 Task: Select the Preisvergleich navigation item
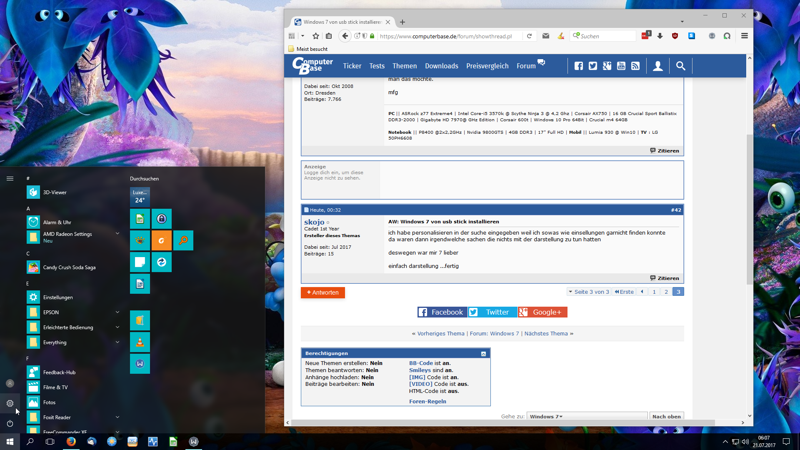487,66
